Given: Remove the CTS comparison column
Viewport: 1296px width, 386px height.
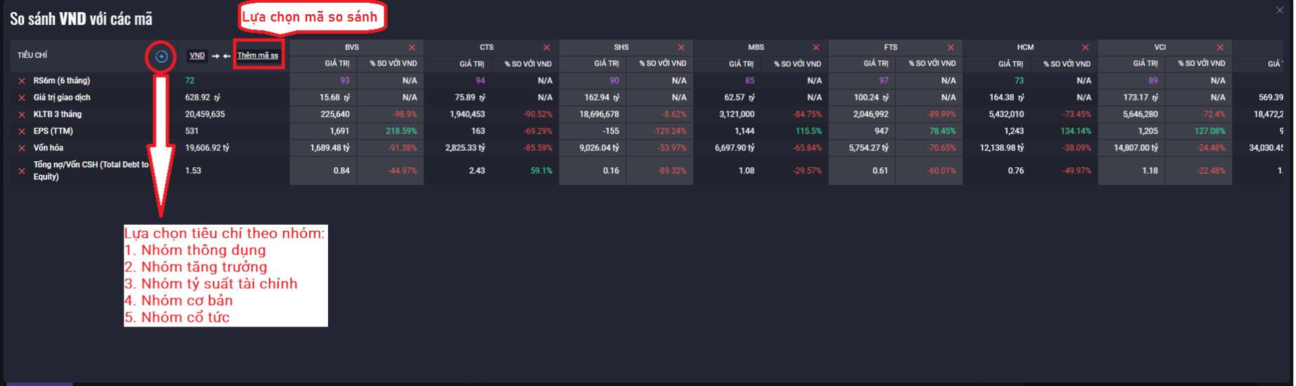Looking at the screenshot, I should (547, 47).
